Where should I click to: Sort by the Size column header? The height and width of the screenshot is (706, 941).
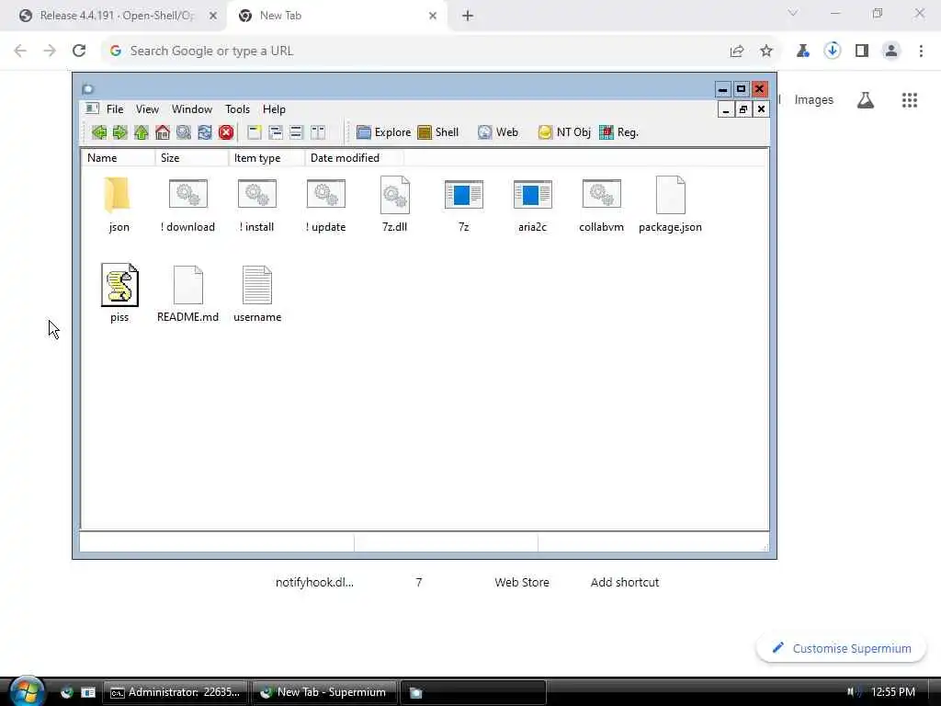191,158
